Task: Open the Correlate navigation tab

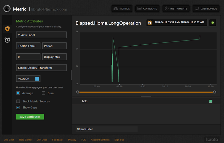Action: point(147,9)
